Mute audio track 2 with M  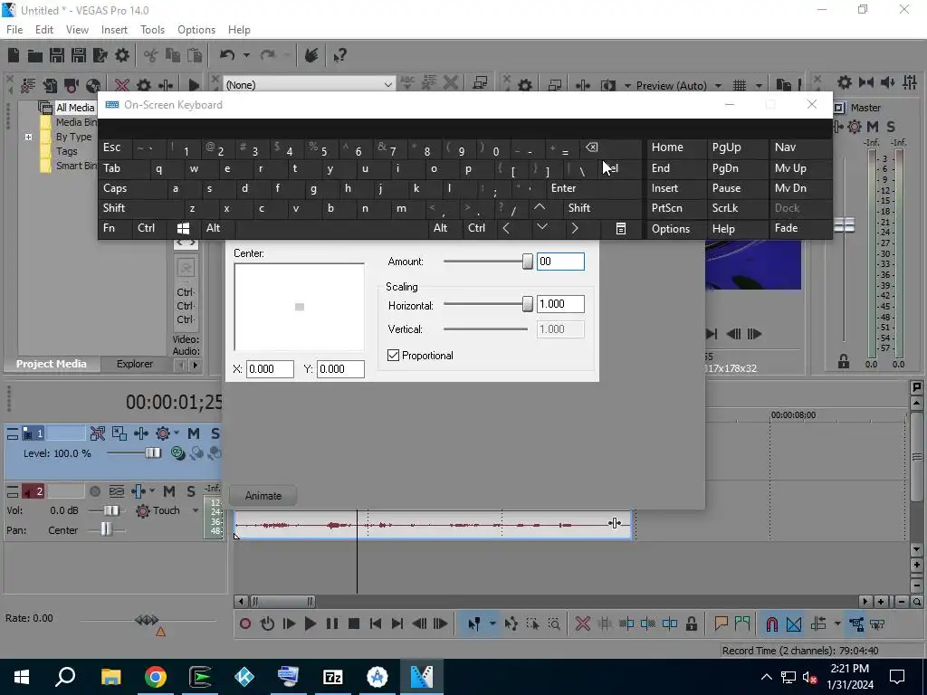[169, 491]
